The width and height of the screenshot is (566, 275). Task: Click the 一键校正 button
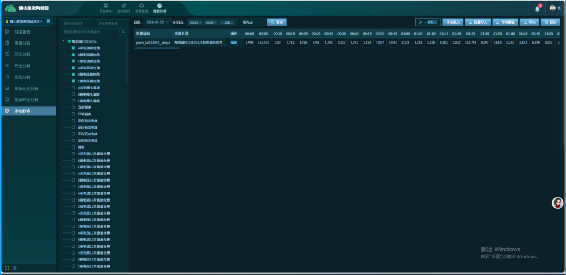[428, 23]
